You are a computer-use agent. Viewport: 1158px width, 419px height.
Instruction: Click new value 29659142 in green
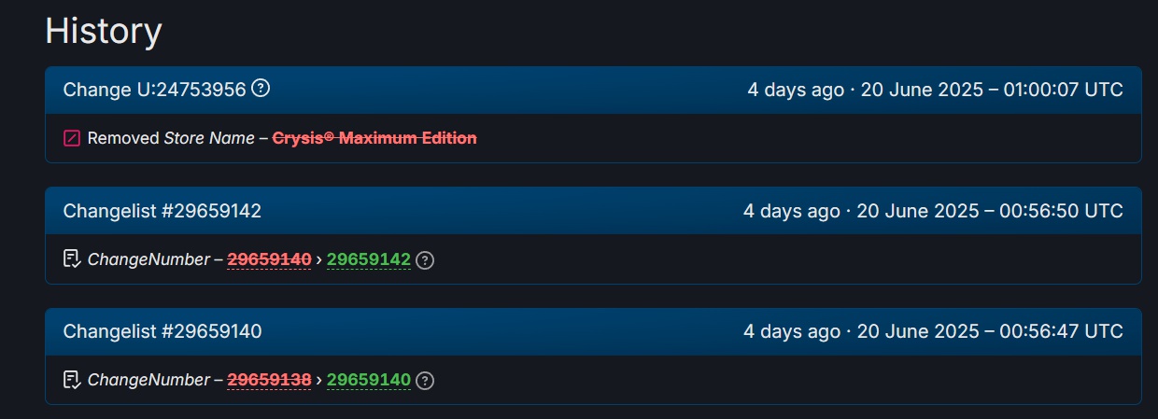[369, 259]
